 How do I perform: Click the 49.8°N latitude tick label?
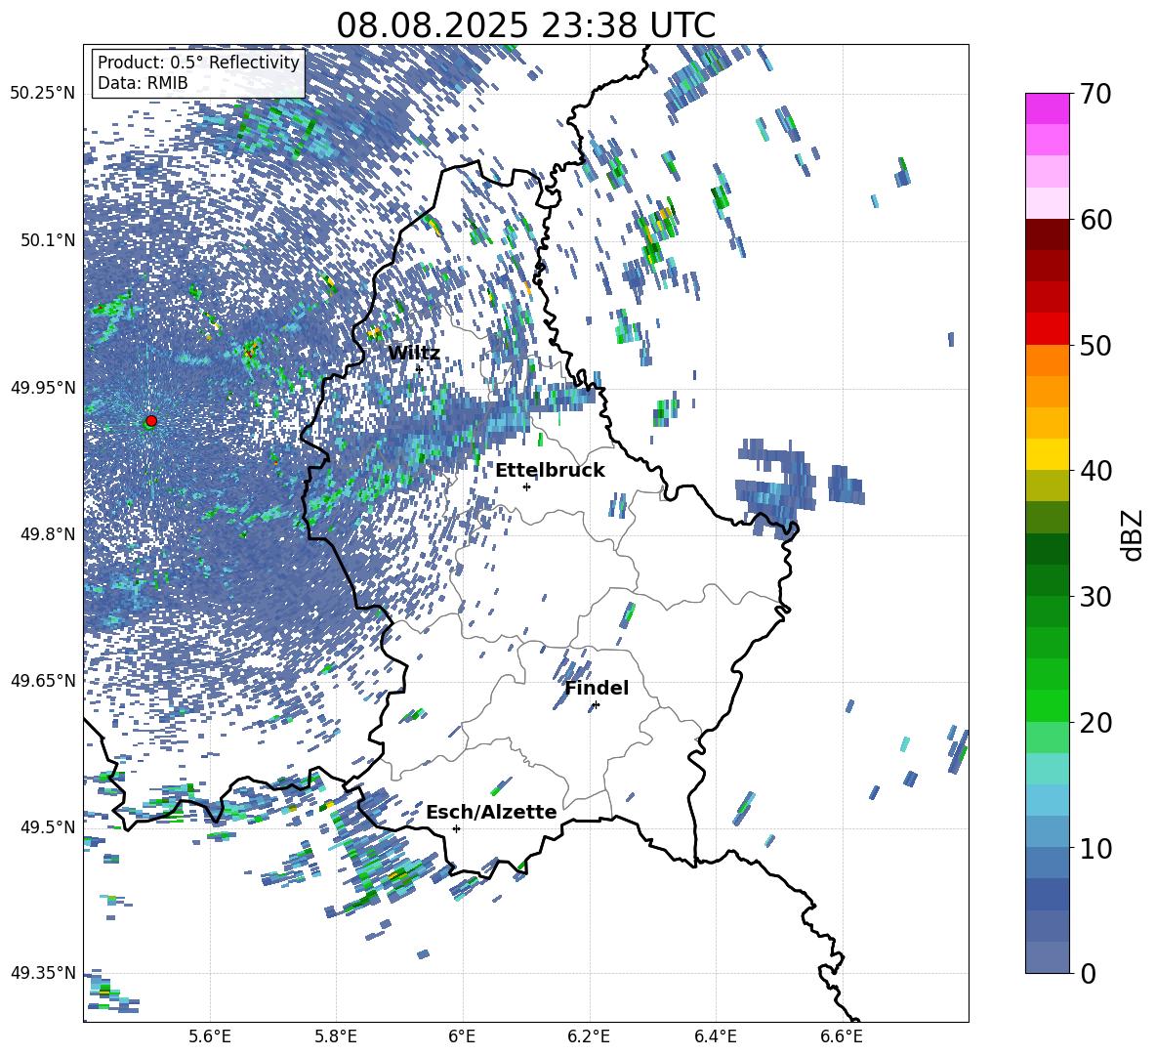[x=47, y=534]
